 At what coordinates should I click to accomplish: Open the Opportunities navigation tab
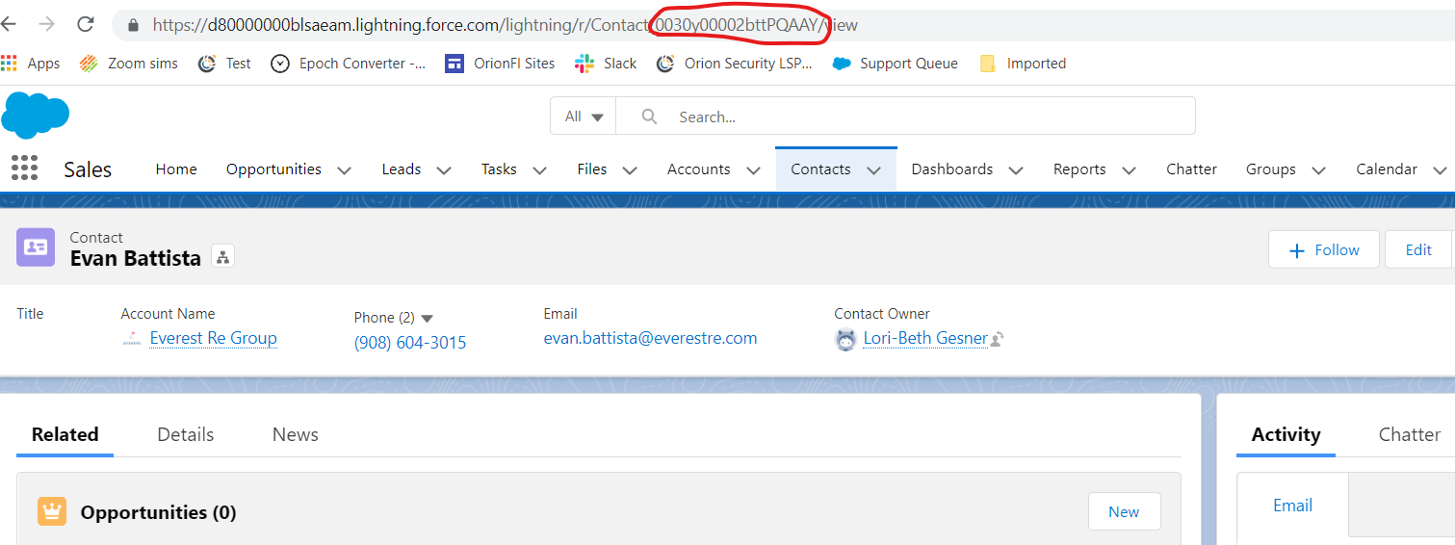tap(273, 169)
